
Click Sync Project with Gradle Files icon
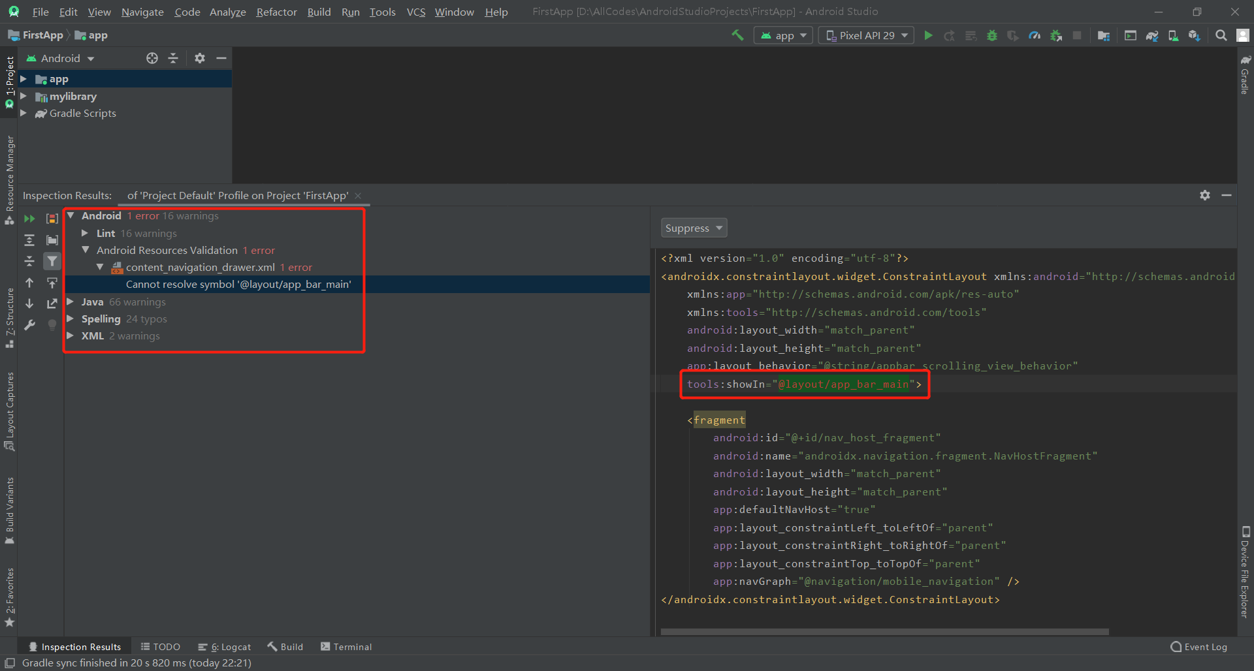tap(1152, 35)
